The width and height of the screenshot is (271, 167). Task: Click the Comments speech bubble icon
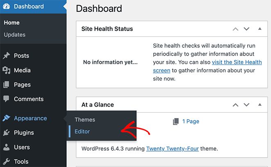tap(7, 99)
